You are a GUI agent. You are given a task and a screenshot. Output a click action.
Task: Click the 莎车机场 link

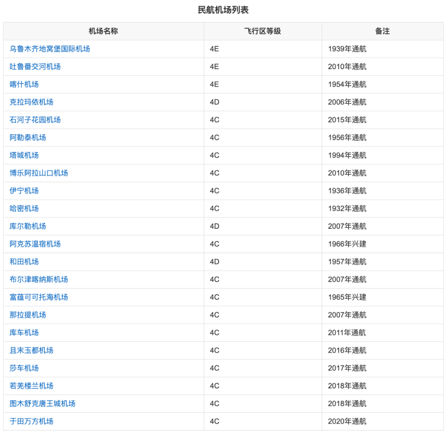click(x=24, y=368)
